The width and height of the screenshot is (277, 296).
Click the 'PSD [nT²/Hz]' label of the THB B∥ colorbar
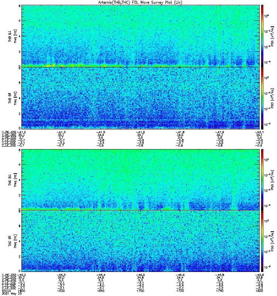(273, 98)
